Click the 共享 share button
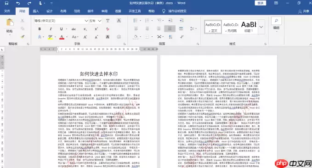 point(304,11)
